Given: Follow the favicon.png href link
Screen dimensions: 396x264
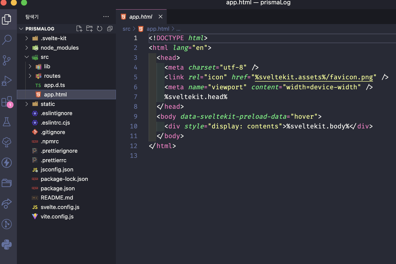Looking at the screenshot, I should pyautogui.click(x=314, y=77).
